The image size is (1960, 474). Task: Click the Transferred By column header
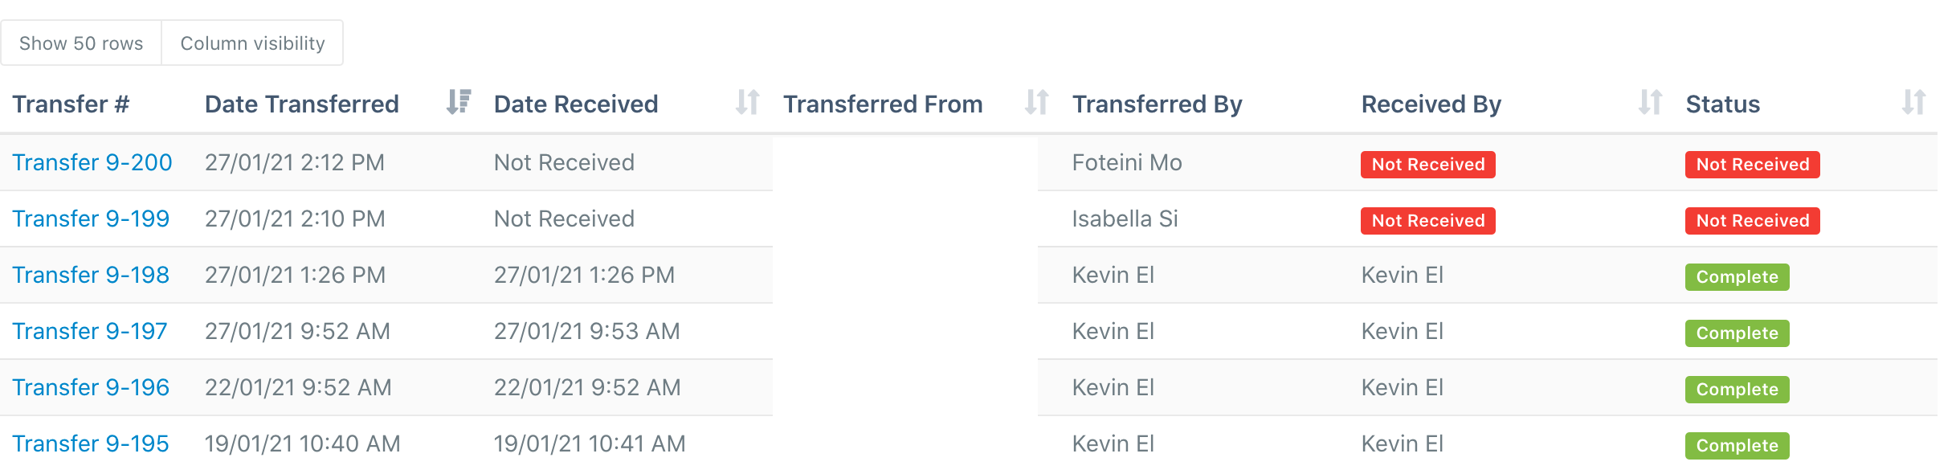pyautogui.click(x=1158, y=104)
